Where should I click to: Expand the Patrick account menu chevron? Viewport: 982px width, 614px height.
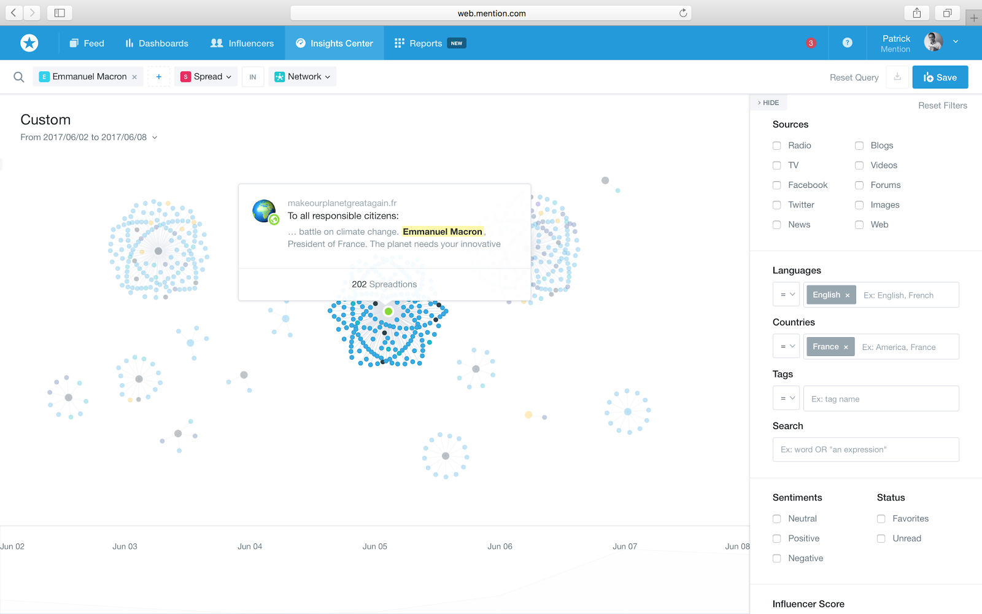tap(956, 42)
